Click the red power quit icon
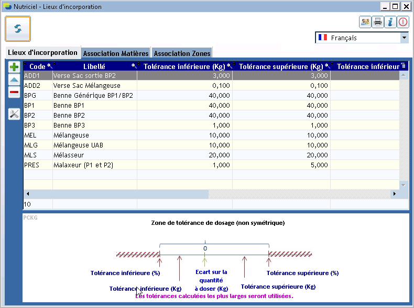Viewport: 414px width, 308px height. (403, 22)
